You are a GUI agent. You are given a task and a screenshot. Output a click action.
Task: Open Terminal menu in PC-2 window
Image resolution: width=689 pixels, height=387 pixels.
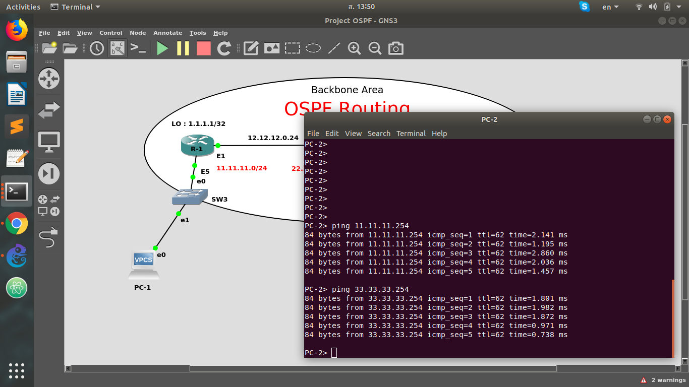(411, 134)
